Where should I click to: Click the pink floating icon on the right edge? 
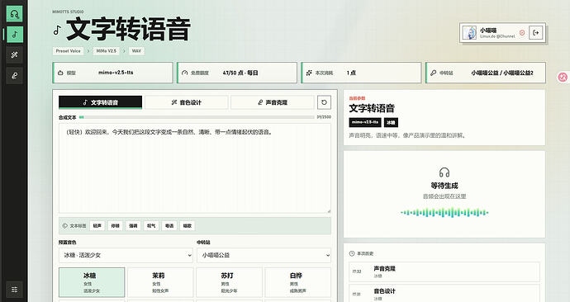[x=563, y=77]
